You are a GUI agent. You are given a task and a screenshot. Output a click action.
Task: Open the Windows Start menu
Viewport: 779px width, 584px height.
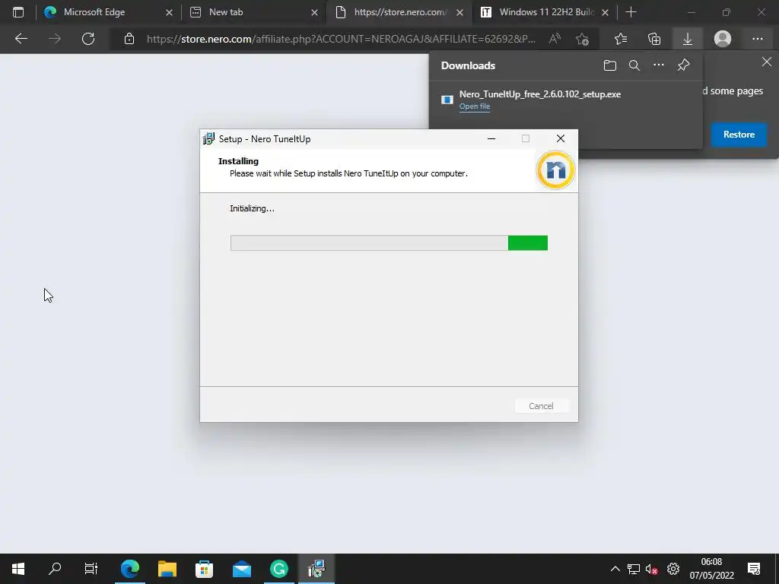point(18,569)
